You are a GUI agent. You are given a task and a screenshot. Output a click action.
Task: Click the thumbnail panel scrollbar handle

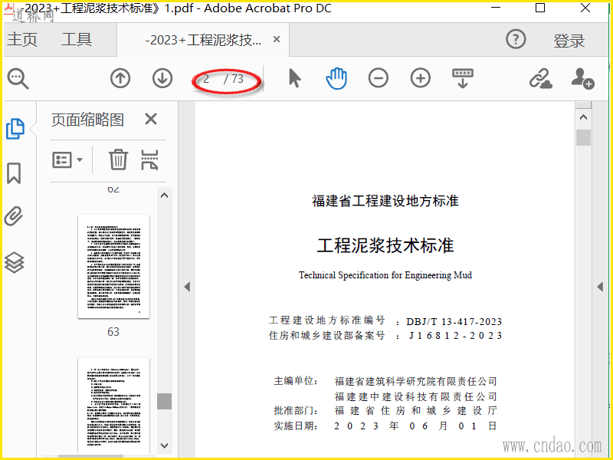[164, 401]
